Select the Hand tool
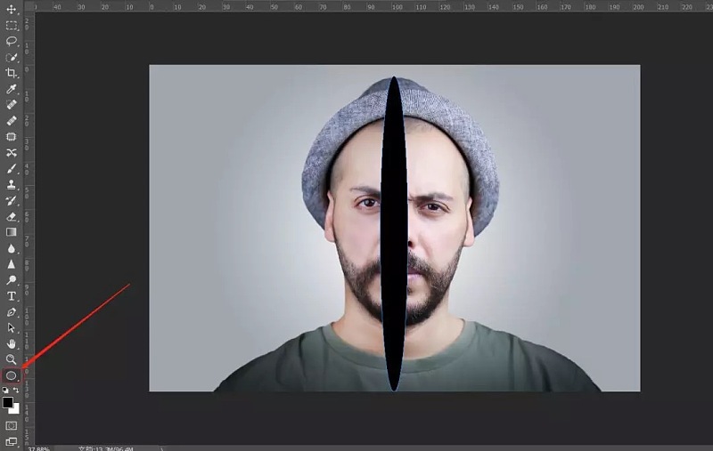Image resolution: width=713 pixels, height=451 pixels. click(x=11, y=344)
